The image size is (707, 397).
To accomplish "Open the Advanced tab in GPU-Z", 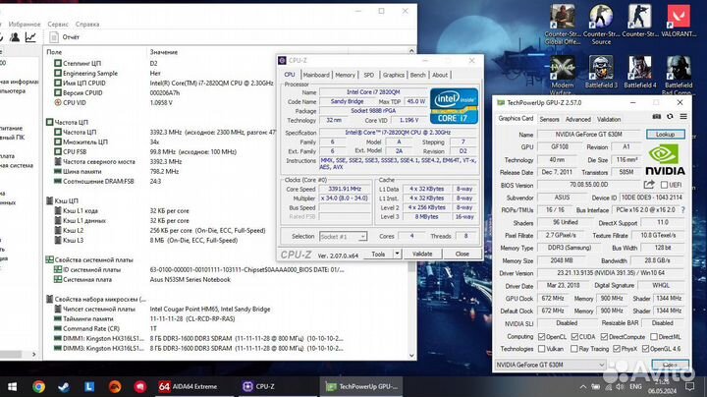I will pyautogui.click(x=578, y=119).
